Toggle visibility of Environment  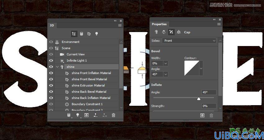point(51,42)
